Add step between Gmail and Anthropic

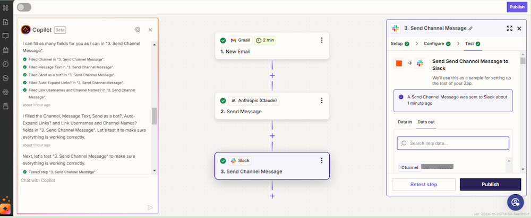[x=272, y=76]
